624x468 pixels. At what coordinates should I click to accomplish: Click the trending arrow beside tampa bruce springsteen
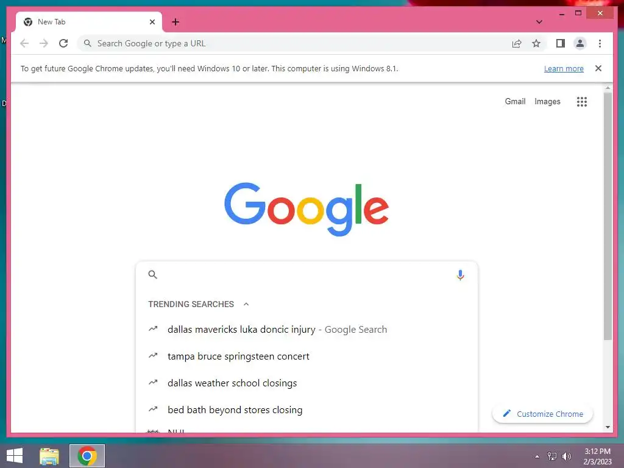(153, 355)
